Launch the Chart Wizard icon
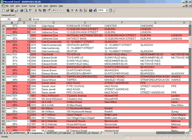 (91, 10)
